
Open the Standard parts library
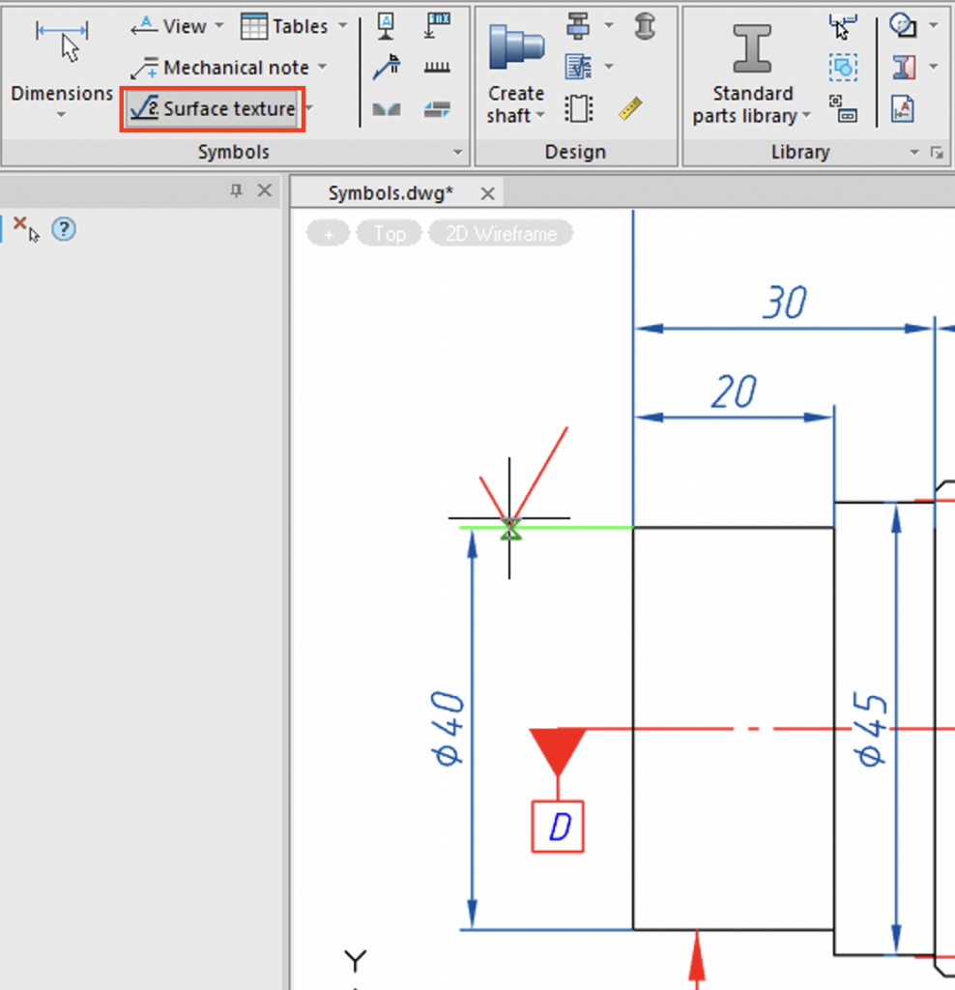click(752, 75)
